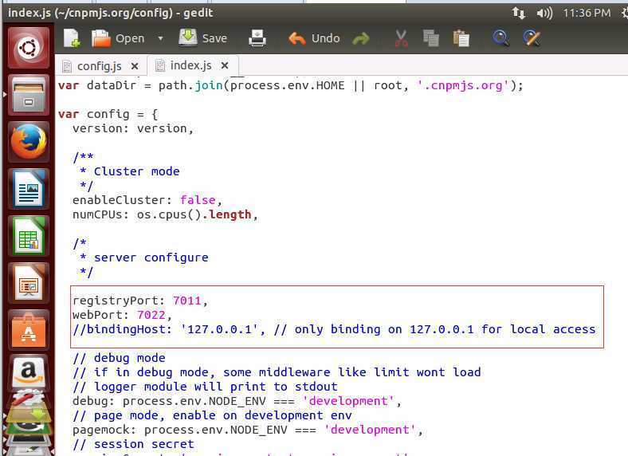Place cursor on bindingHost comment line
The width and height of the screenshot is (628, 456).
coord(334,329)
